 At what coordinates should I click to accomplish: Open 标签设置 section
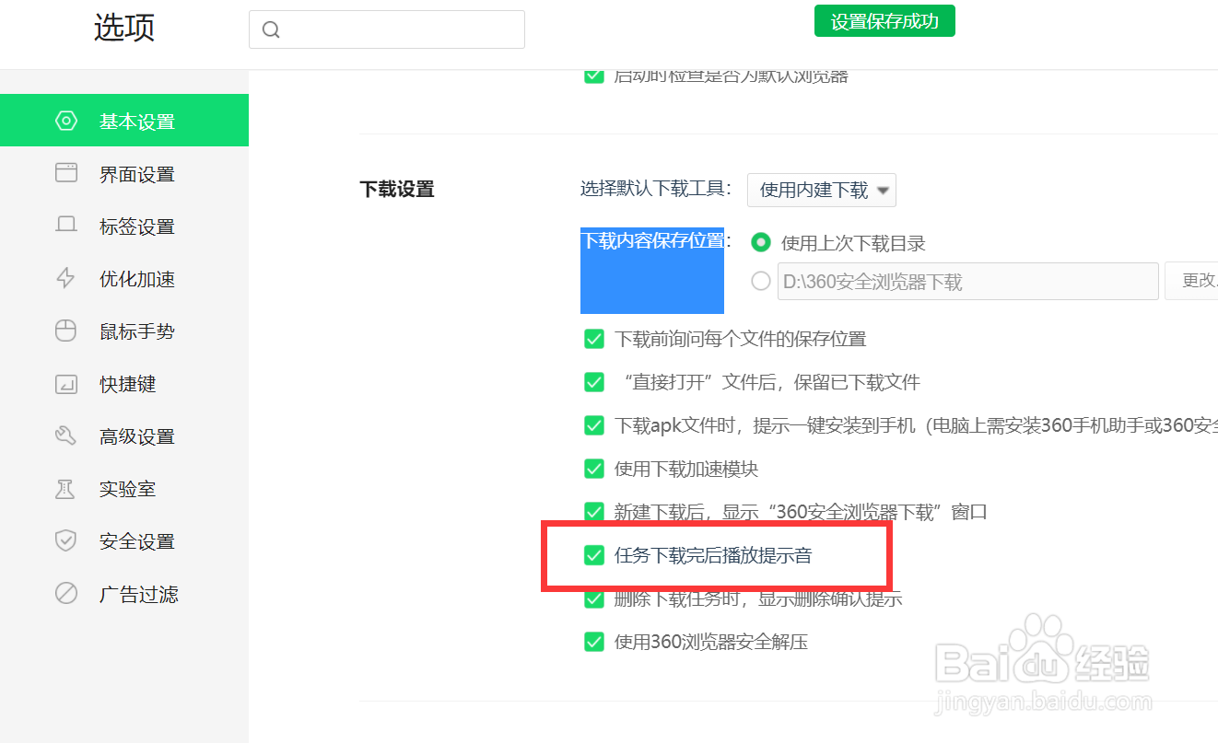coord(124,226)
